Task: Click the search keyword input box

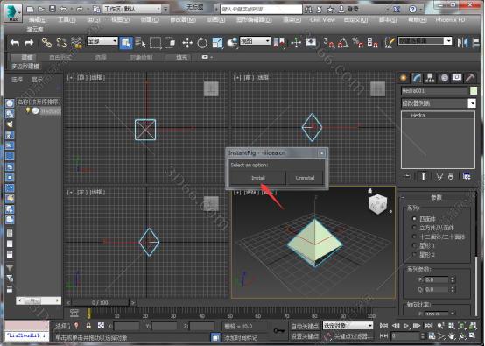Action: pyautogui.click(x=261, y=10)
